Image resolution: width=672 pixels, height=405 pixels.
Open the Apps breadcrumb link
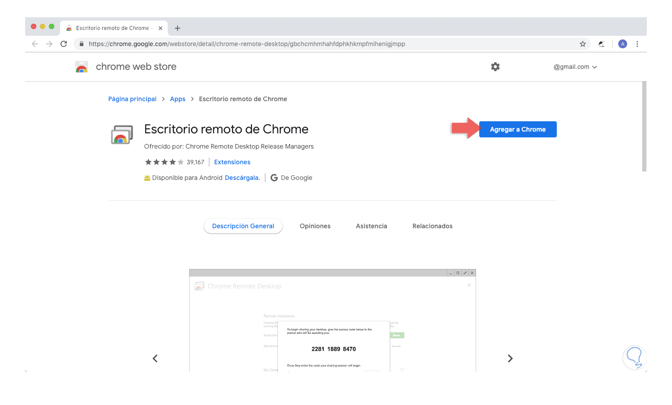[178, 99]
